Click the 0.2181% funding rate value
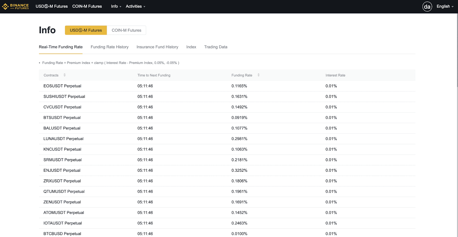 239,160
